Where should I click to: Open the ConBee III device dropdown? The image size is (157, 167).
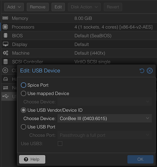click(105, 119)
